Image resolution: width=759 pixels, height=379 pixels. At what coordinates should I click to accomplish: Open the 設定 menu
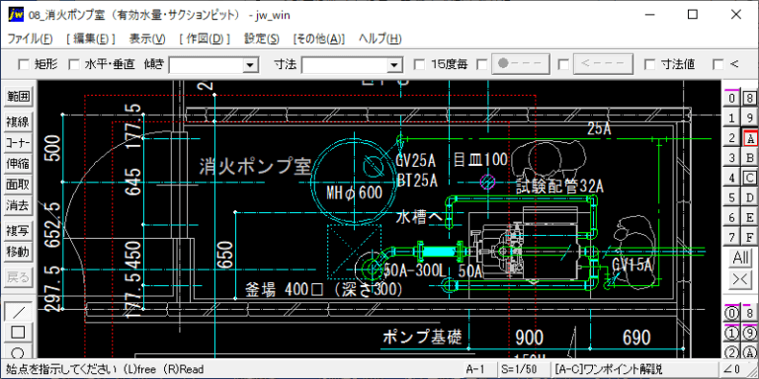coord(261,39)
